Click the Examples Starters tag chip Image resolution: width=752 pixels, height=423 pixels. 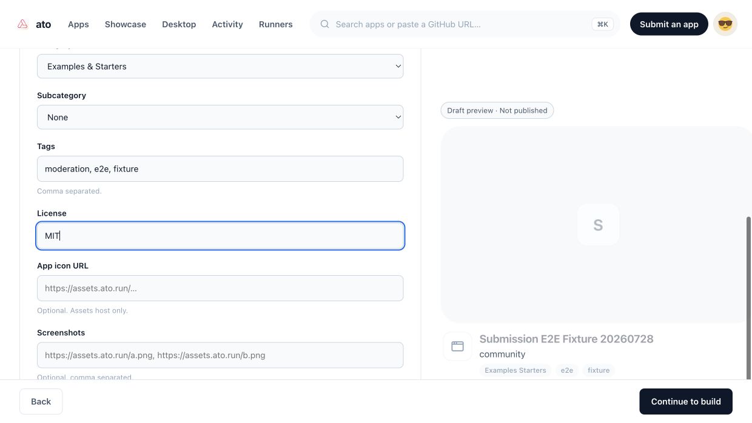[515, 370]
